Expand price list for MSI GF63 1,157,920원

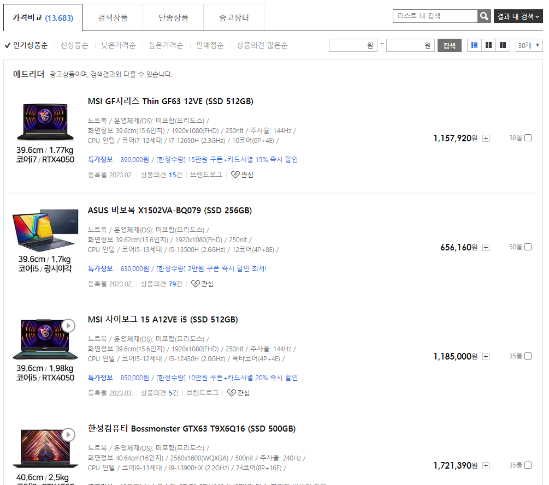486,139
